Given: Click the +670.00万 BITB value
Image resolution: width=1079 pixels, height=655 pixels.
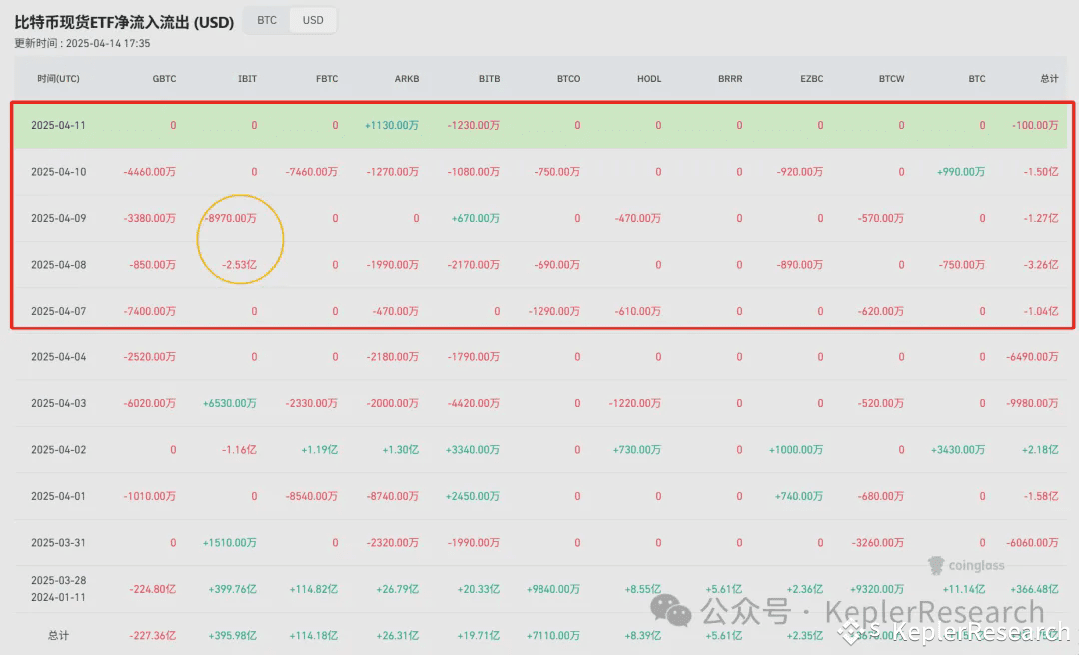Looking at the screenshot, I should point(475,218).
